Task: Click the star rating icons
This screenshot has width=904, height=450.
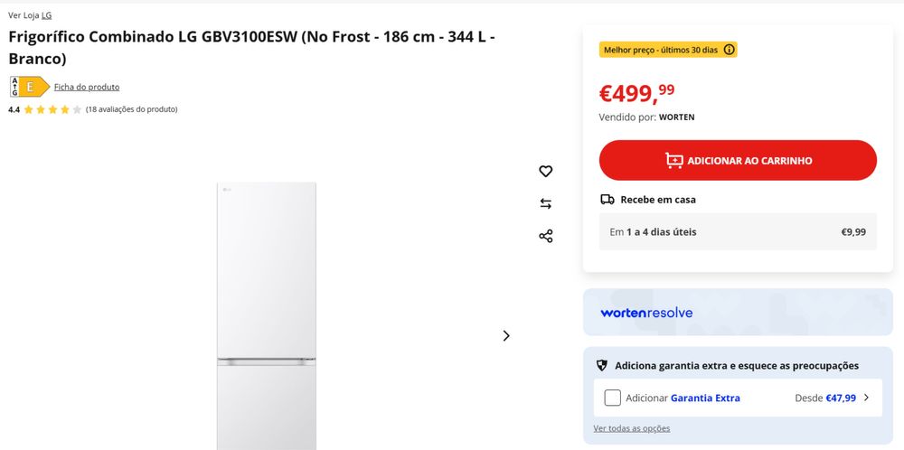Action: pos(52,109)
